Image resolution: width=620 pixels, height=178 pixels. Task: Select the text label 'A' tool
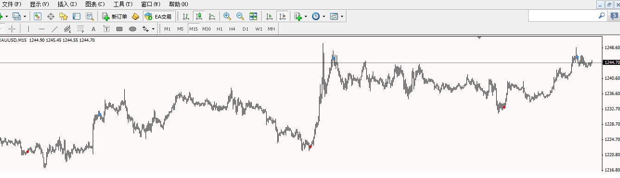[93, 29]
